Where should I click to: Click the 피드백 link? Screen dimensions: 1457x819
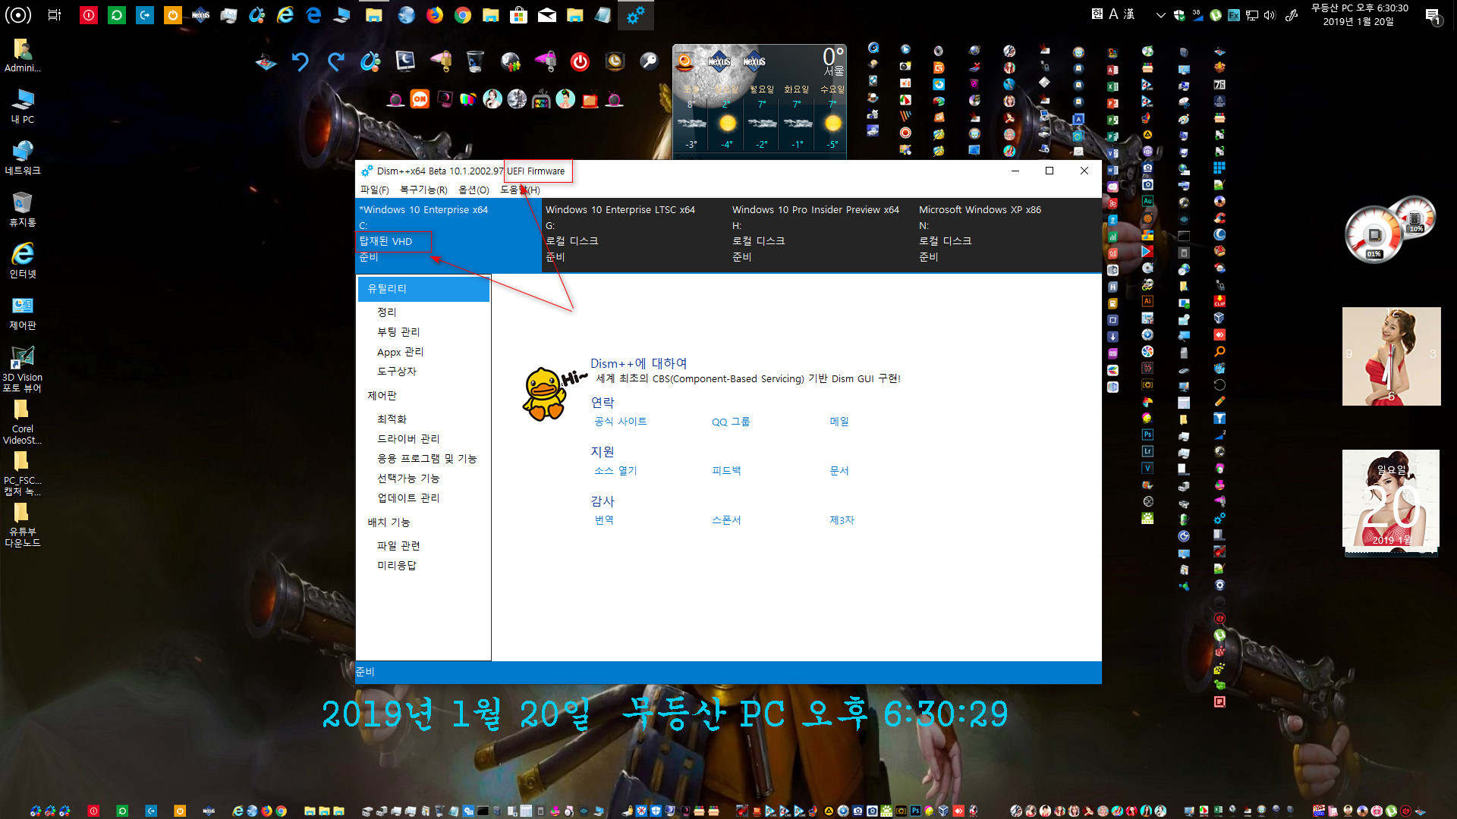726,471
